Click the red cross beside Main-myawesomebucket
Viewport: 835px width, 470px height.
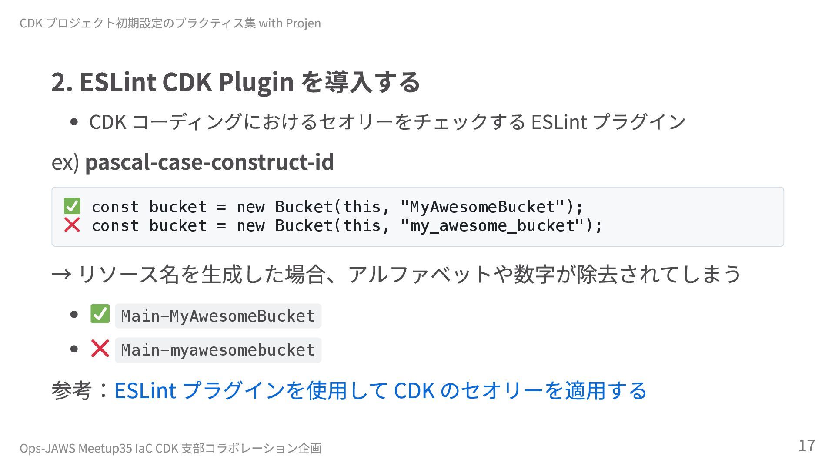(100, 348)
